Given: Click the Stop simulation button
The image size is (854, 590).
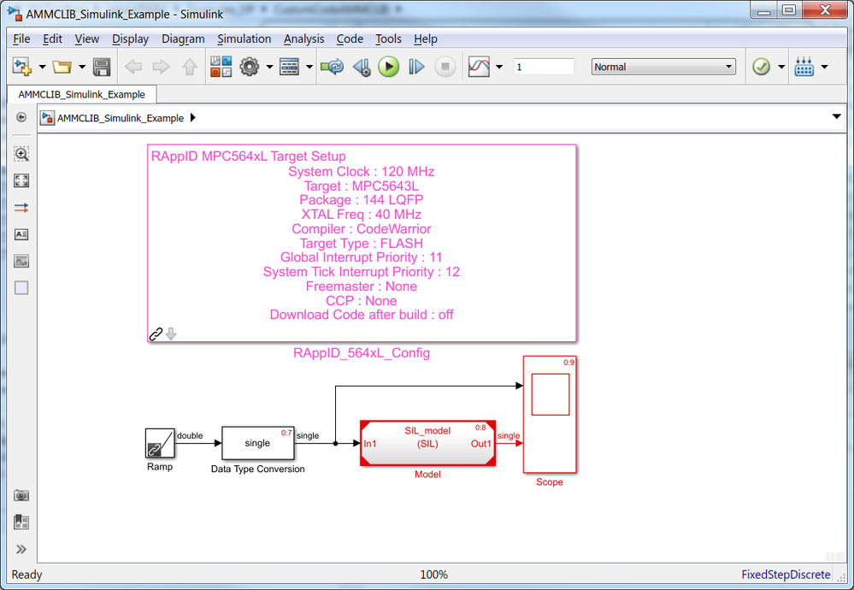Looking at the screenshot, I should point(445,67).
